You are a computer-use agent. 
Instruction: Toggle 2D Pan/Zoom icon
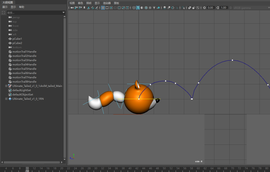[x=93, y=8]
